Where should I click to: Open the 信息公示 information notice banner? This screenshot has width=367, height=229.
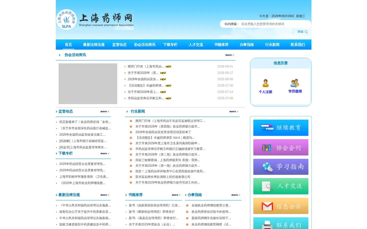281,206
